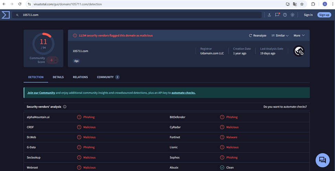Open the notifications chat icon
335x171 pixels.
click(x=277, y=15)
